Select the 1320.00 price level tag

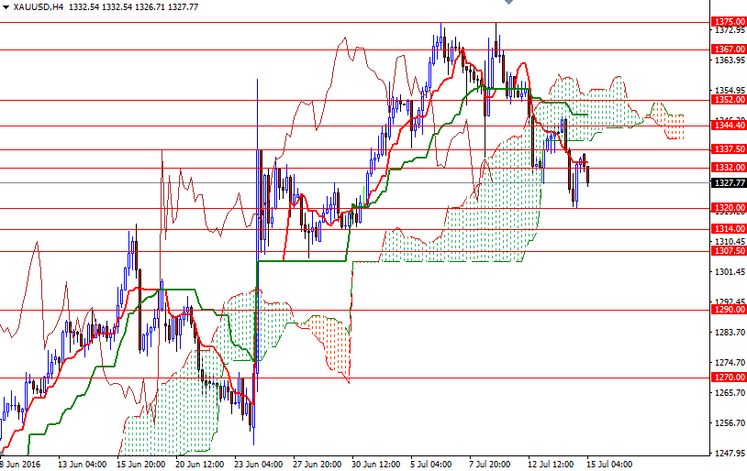729,208
